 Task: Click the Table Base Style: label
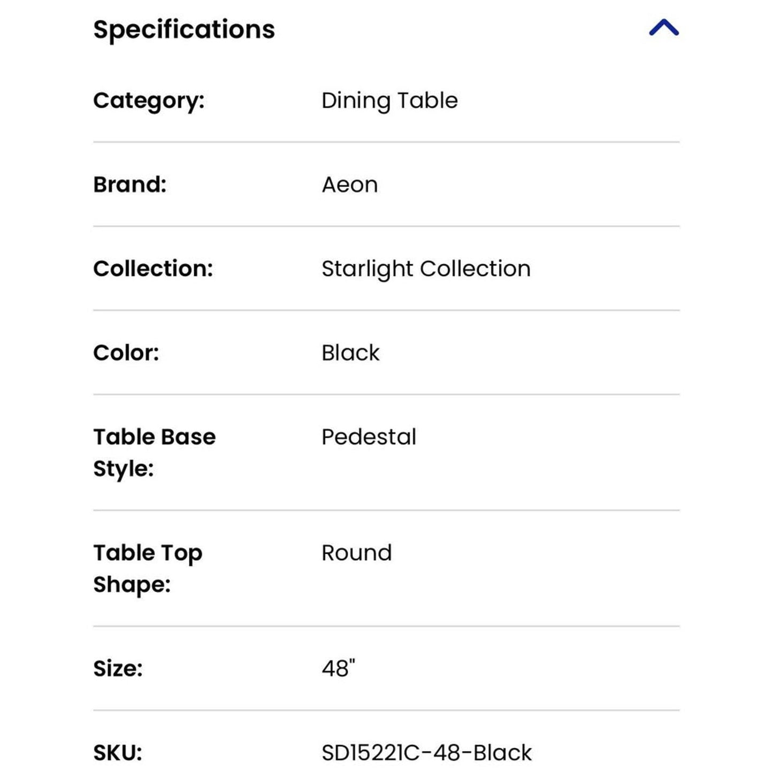(x=154, y=452)
